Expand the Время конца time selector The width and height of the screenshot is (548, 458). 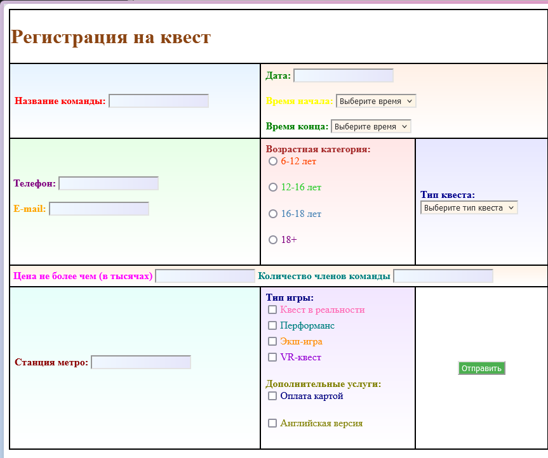[371, 126]
